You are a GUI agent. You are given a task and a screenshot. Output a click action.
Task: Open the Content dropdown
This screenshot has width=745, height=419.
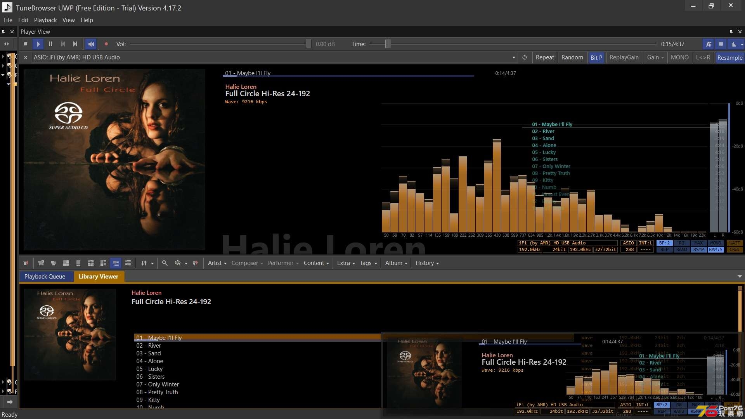click(316, 263)
